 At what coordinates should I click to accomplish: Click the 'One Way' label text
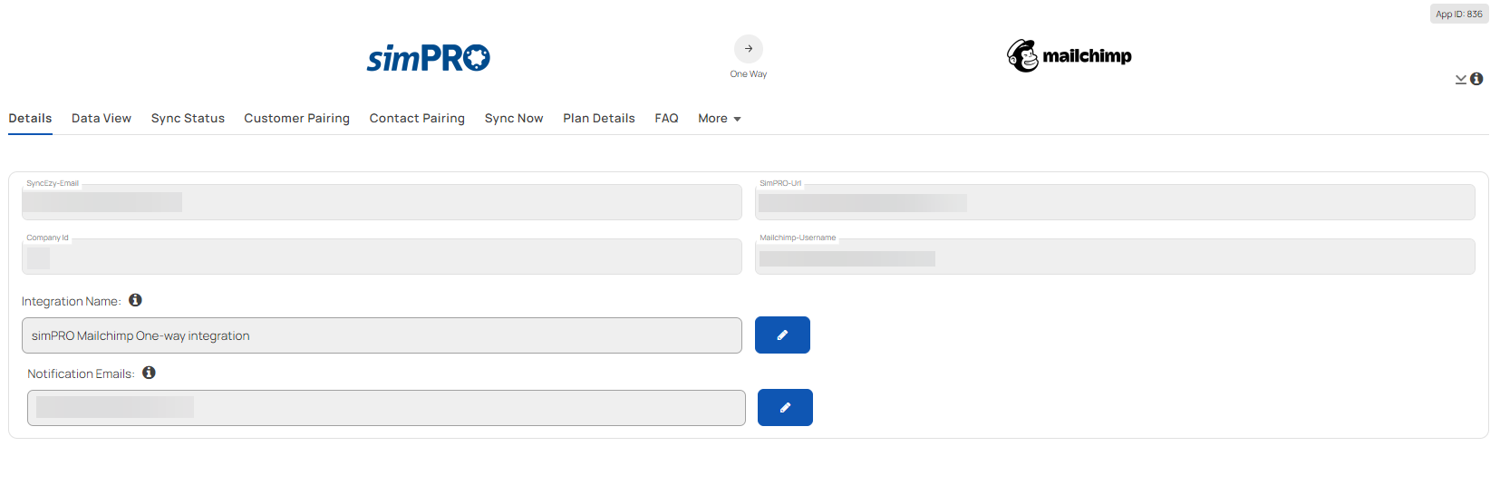pos(749,74)
